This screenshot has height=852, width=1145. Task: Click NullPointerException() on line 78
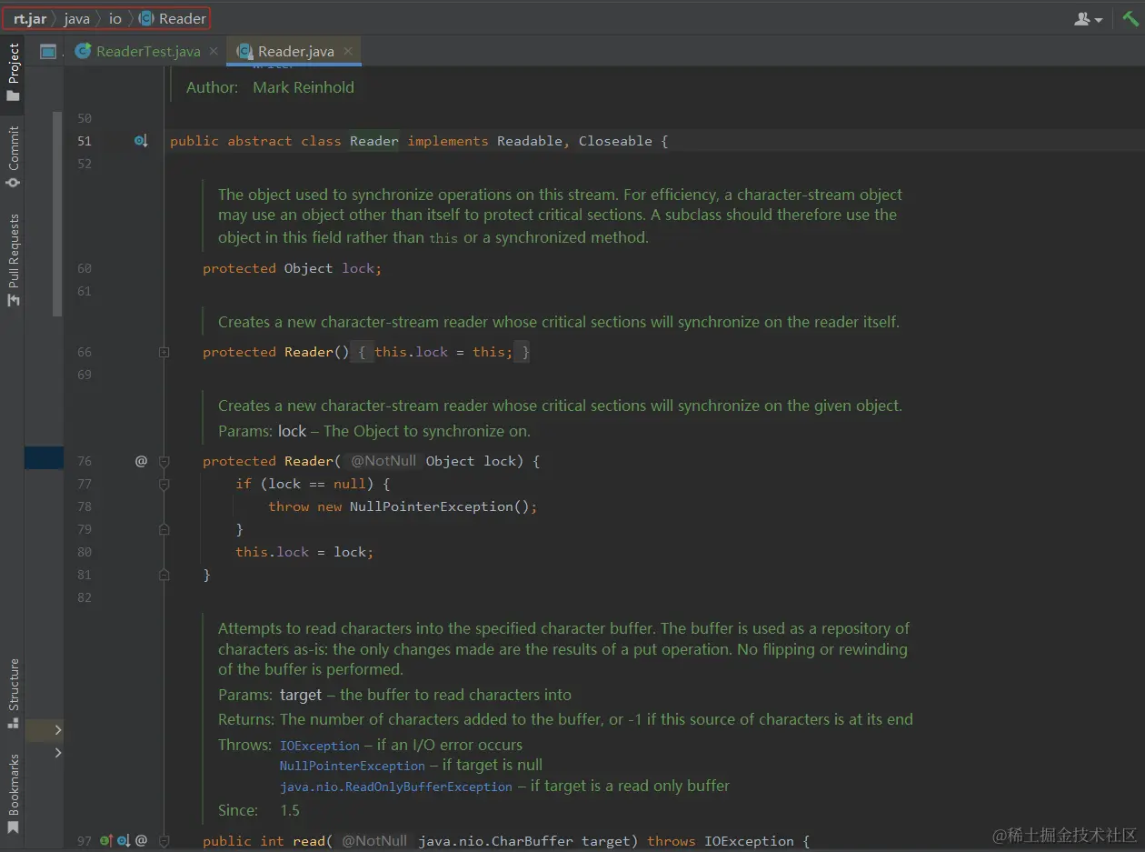click(440, 506)
